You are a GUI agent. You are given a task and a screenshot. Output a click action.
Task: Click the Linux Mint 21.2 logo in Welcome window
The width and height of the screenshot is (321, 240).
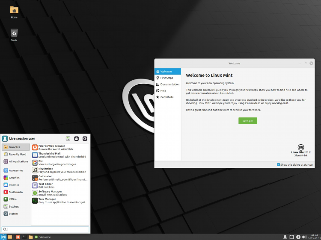[301, 147]
